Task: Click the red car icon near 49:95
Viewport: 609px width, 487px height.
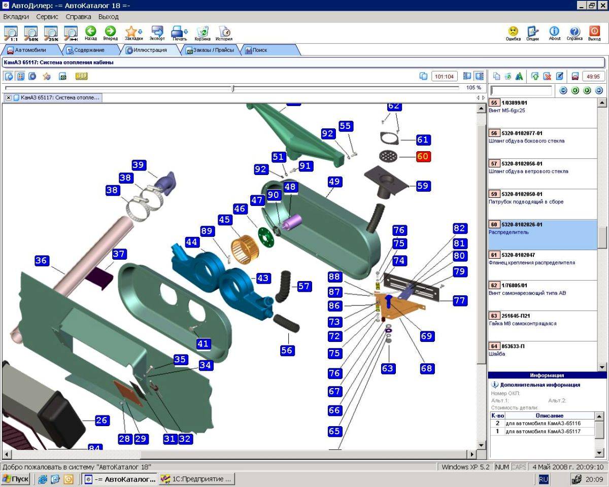Action: click(575, 76)
